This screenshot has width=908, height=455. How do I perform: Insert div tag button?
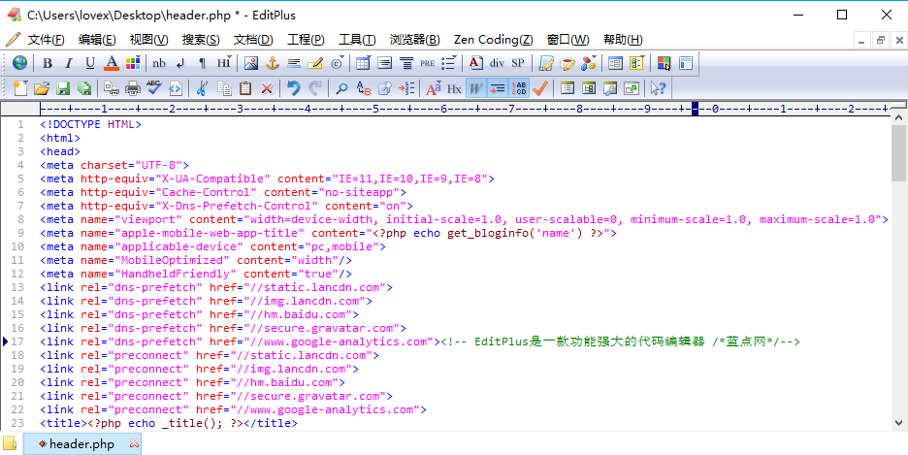click(497, 62)
